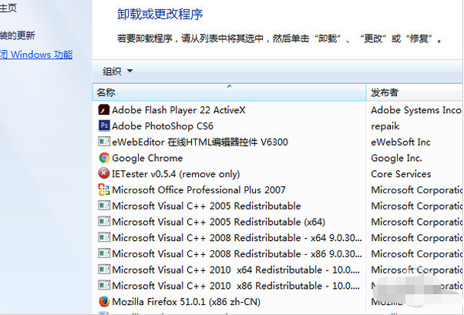Screen dimensions: 464x315
Task: Click the Adobe PhotoShop CS6 Ps icon
Action: pyautogui.click(x=104, y=126)
